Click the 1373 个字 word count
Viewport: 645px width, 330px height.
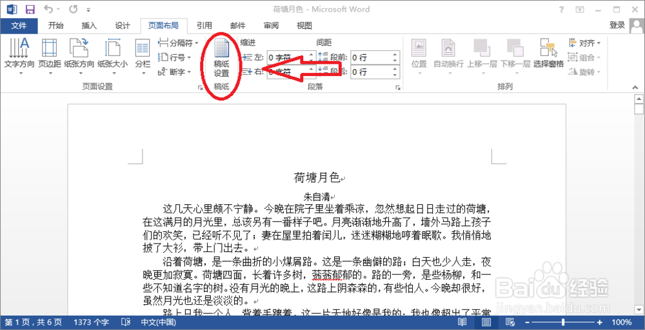pos(92,322)
